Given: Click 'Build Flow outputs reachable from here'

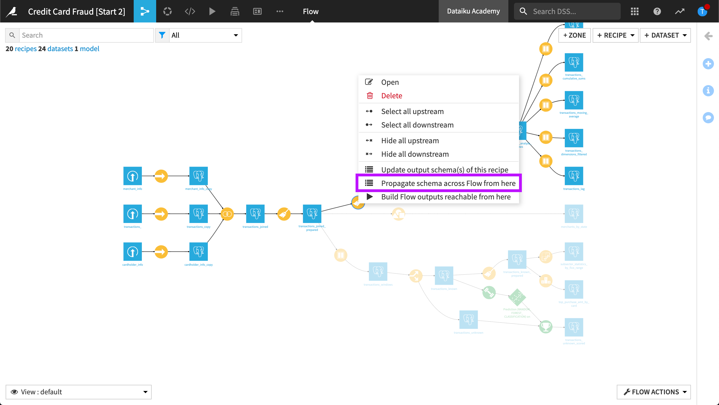Looking at the screenshot, I should click(x=446, y=197).
